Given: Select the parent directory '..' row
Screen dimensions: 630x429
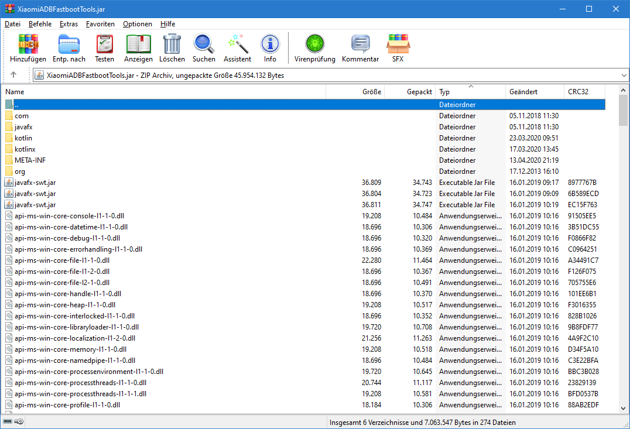Looking at the screenshot, I should [x=305, y=104].
